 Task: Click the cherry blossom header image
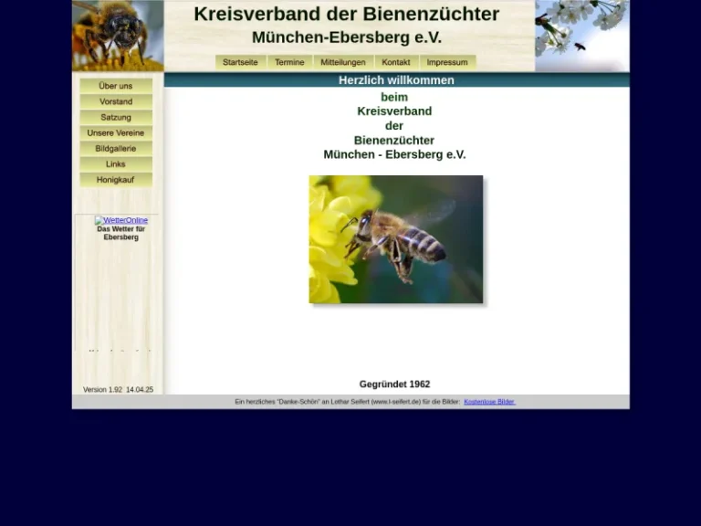pos(582,36)
